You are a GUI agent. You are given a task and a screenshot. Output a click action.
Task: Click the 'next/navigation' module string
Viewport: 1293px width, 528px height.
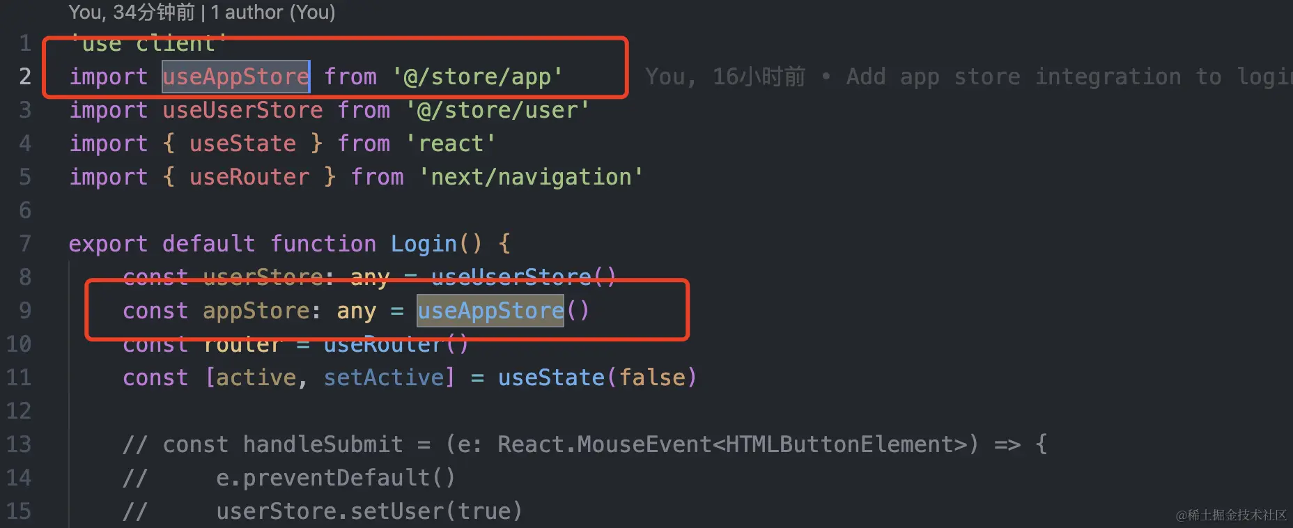tap(530, 177)
